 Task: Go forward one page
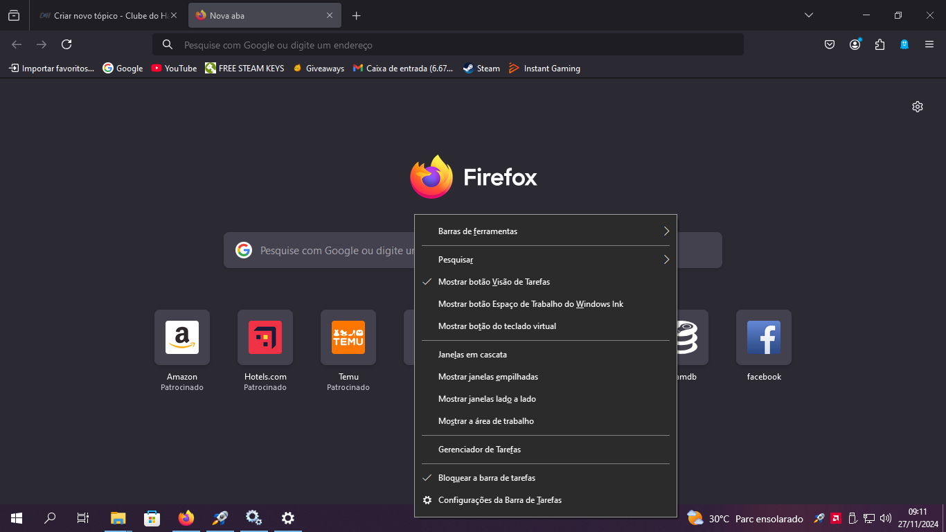(42, 44)
